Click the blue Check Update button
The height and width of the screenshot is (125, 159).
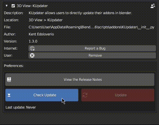[42, 95]
